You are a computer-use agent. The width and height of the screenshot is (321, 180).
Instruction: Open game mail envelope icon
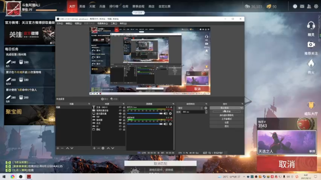click(302, 6)
